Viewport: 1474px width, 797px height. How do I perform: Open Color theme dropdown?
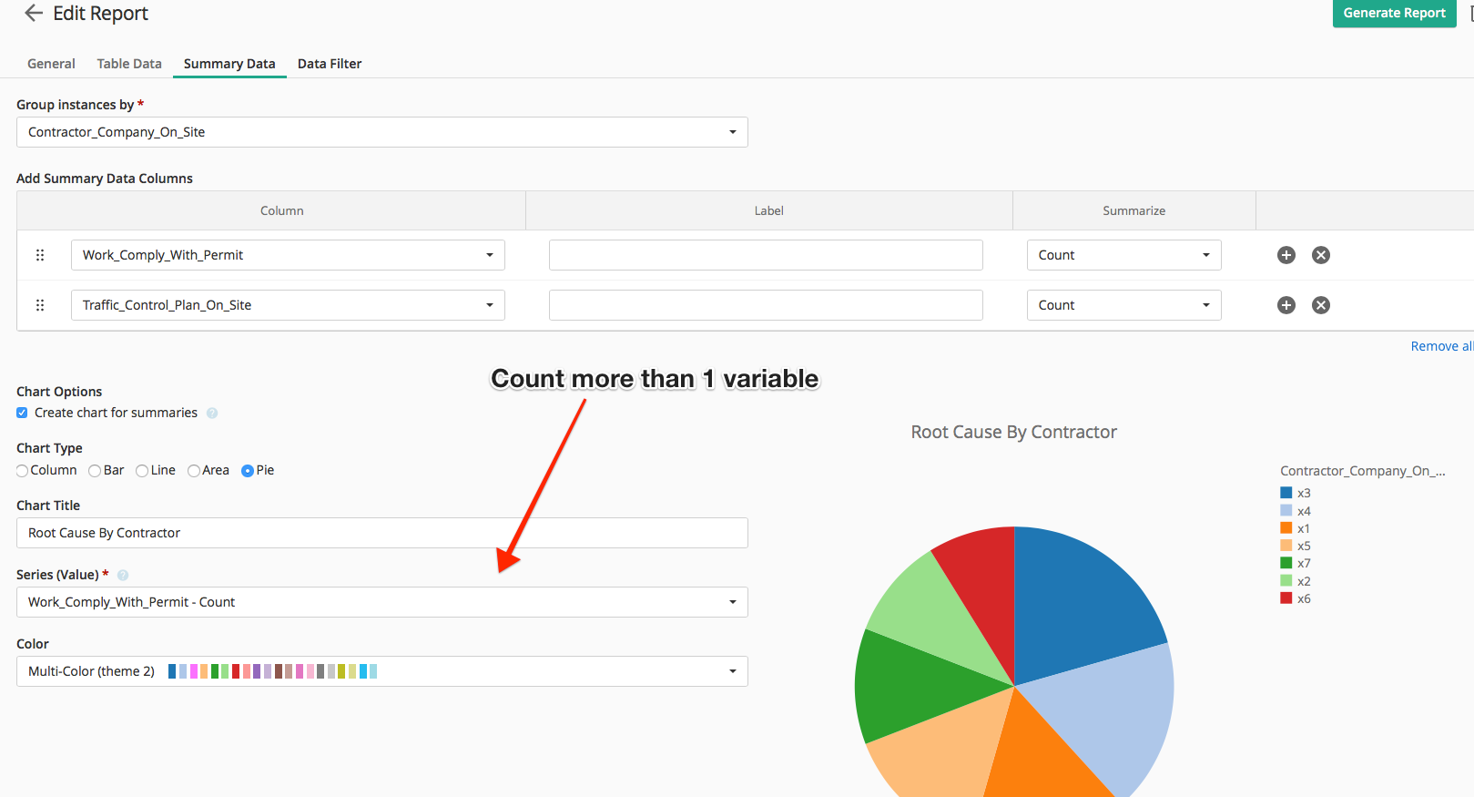tap(382, 671)
